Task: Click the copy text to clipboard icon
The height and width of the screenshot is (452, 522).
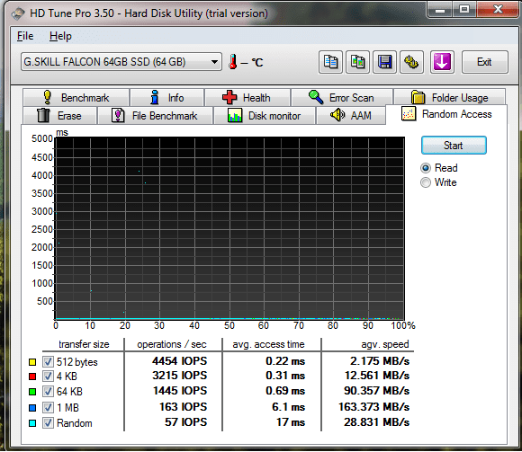Action: (330, 62)
